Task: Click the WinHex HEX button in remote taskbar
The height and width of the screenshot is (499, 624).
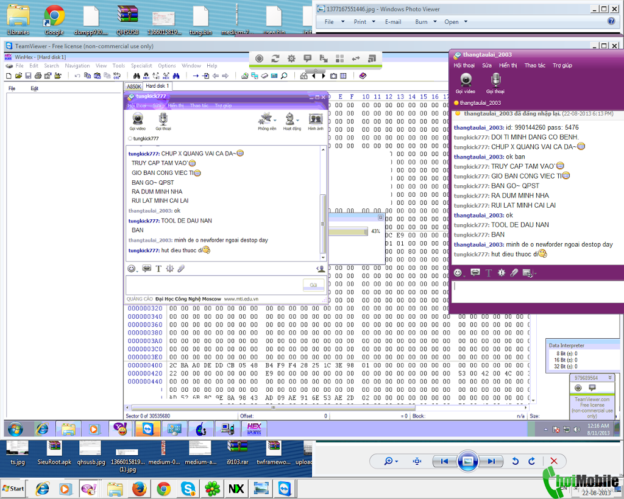Action: (254, 428)
